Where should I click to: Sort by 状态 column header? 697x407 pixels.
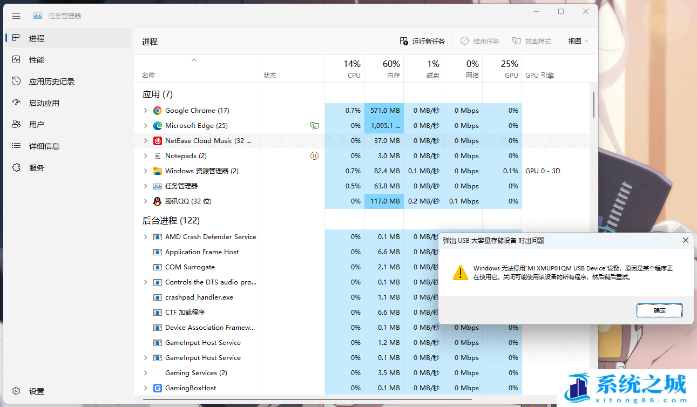tap(292, 69)
